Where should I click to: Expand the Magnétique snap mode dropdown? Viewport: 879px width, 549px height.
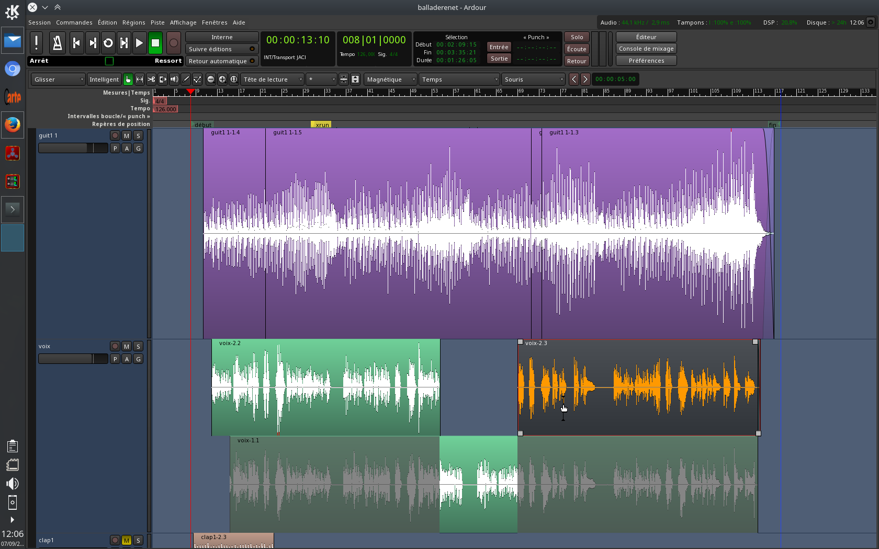coord(390,79)
